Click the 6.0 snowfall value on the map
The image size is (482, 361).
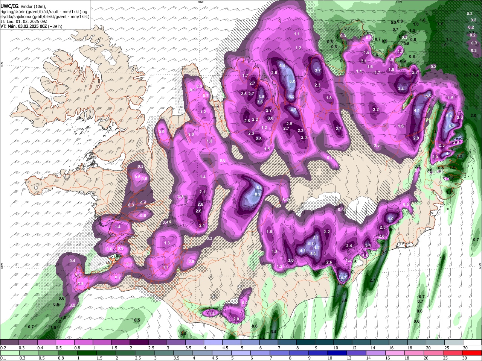[x=292, y=81]
